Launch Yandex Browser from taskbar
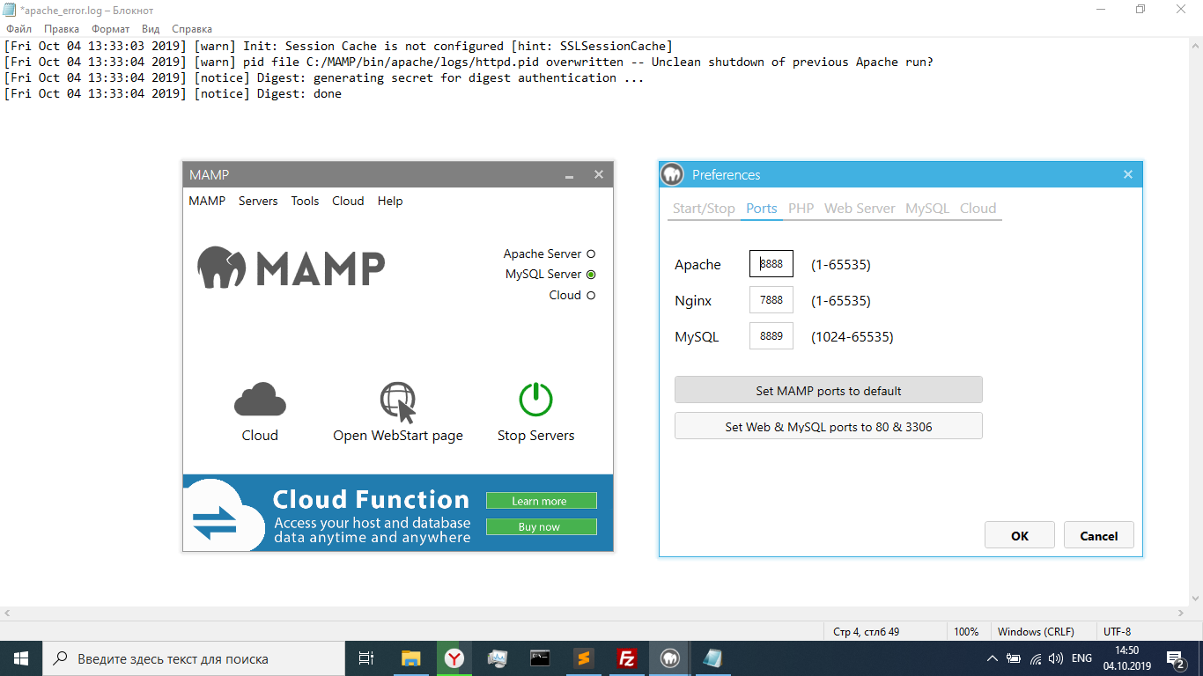Viewport: 1203px width, 676px height. (x=454, y=658)
